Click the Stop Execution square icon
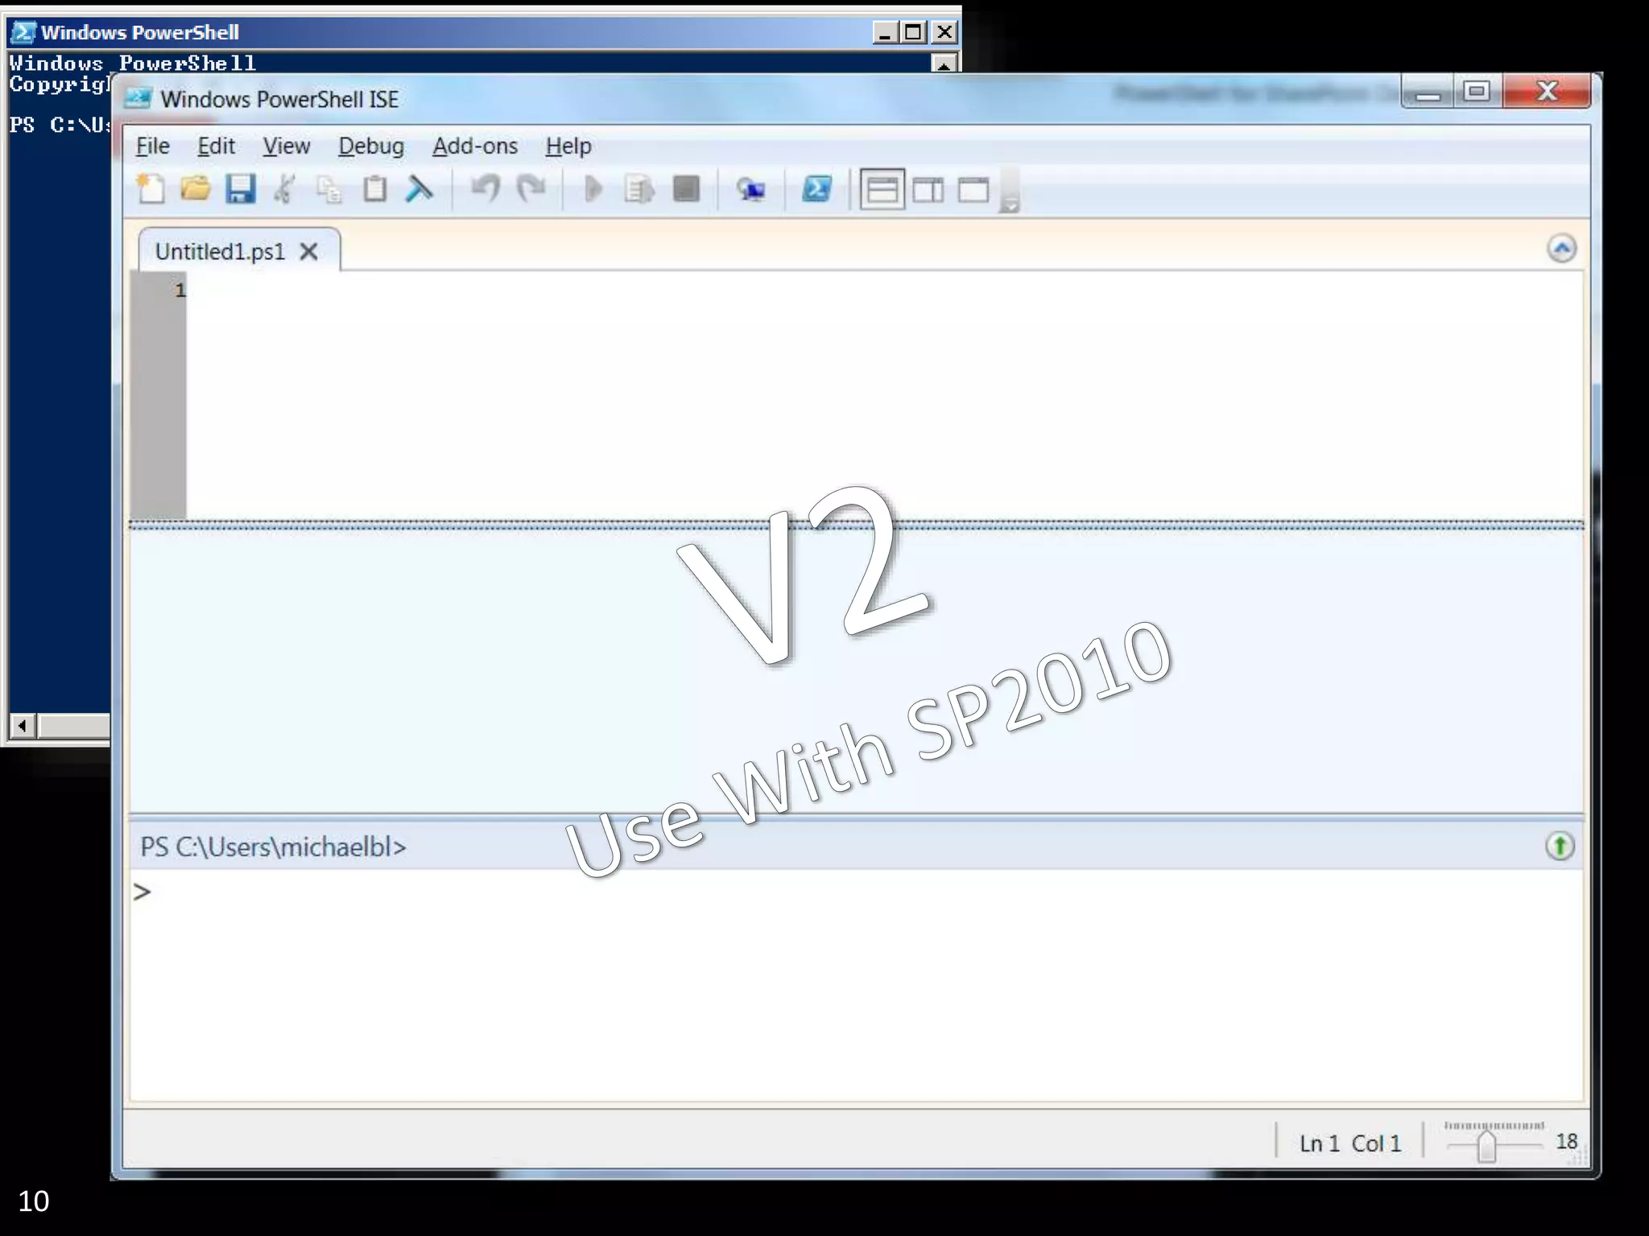The width and height of the screenshot is (1649, 1236). click(x=686, y=190)
